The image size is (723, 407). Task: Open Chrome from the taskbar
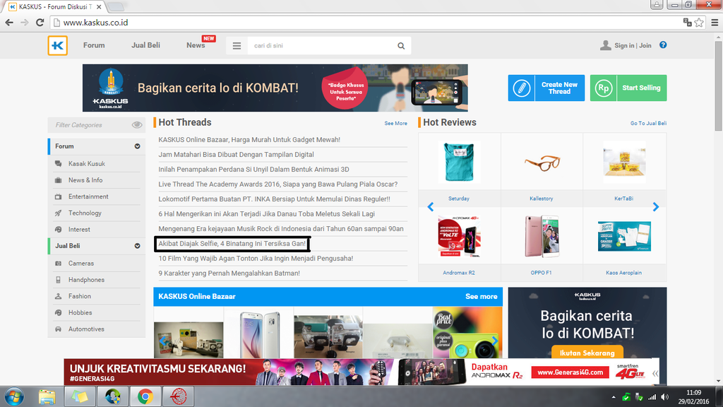point(145,396)
